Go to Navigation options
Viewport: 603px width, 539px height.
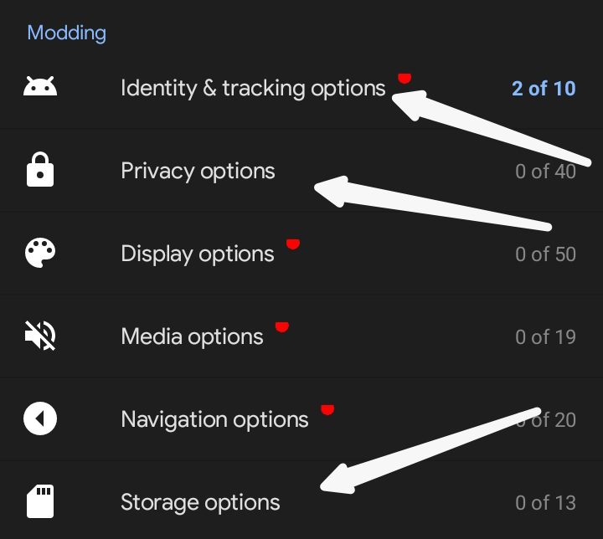coord(214,418)
